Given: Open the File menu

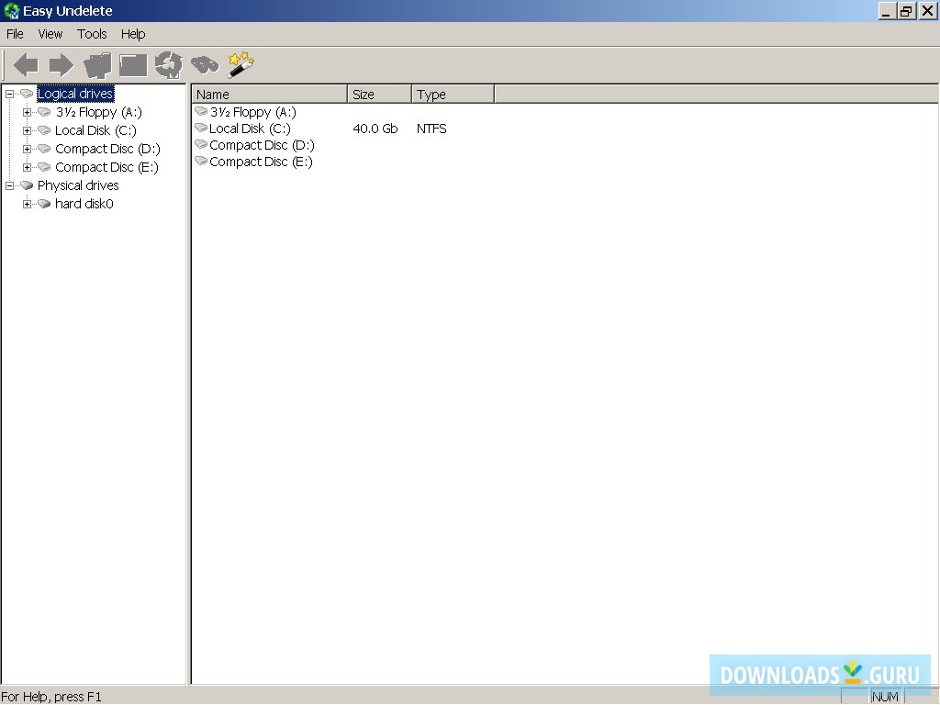Looking at the screenshot, I should [x=15, y=34].
